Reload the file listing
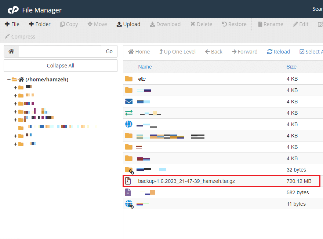323x239 pixels. click(x=279, y=52)
